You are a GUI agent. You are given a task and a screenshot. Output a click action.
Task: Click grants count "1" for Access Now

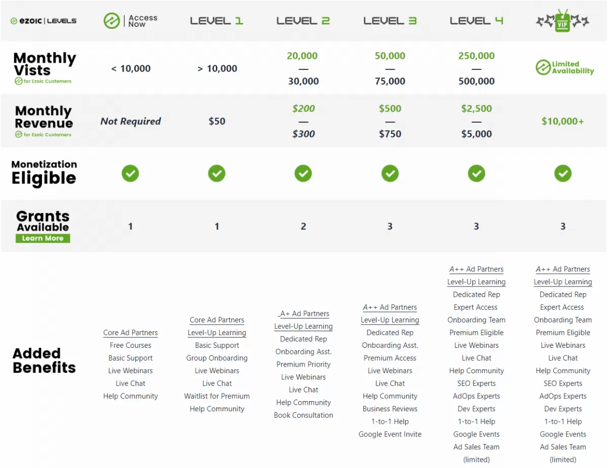[130, 227]
